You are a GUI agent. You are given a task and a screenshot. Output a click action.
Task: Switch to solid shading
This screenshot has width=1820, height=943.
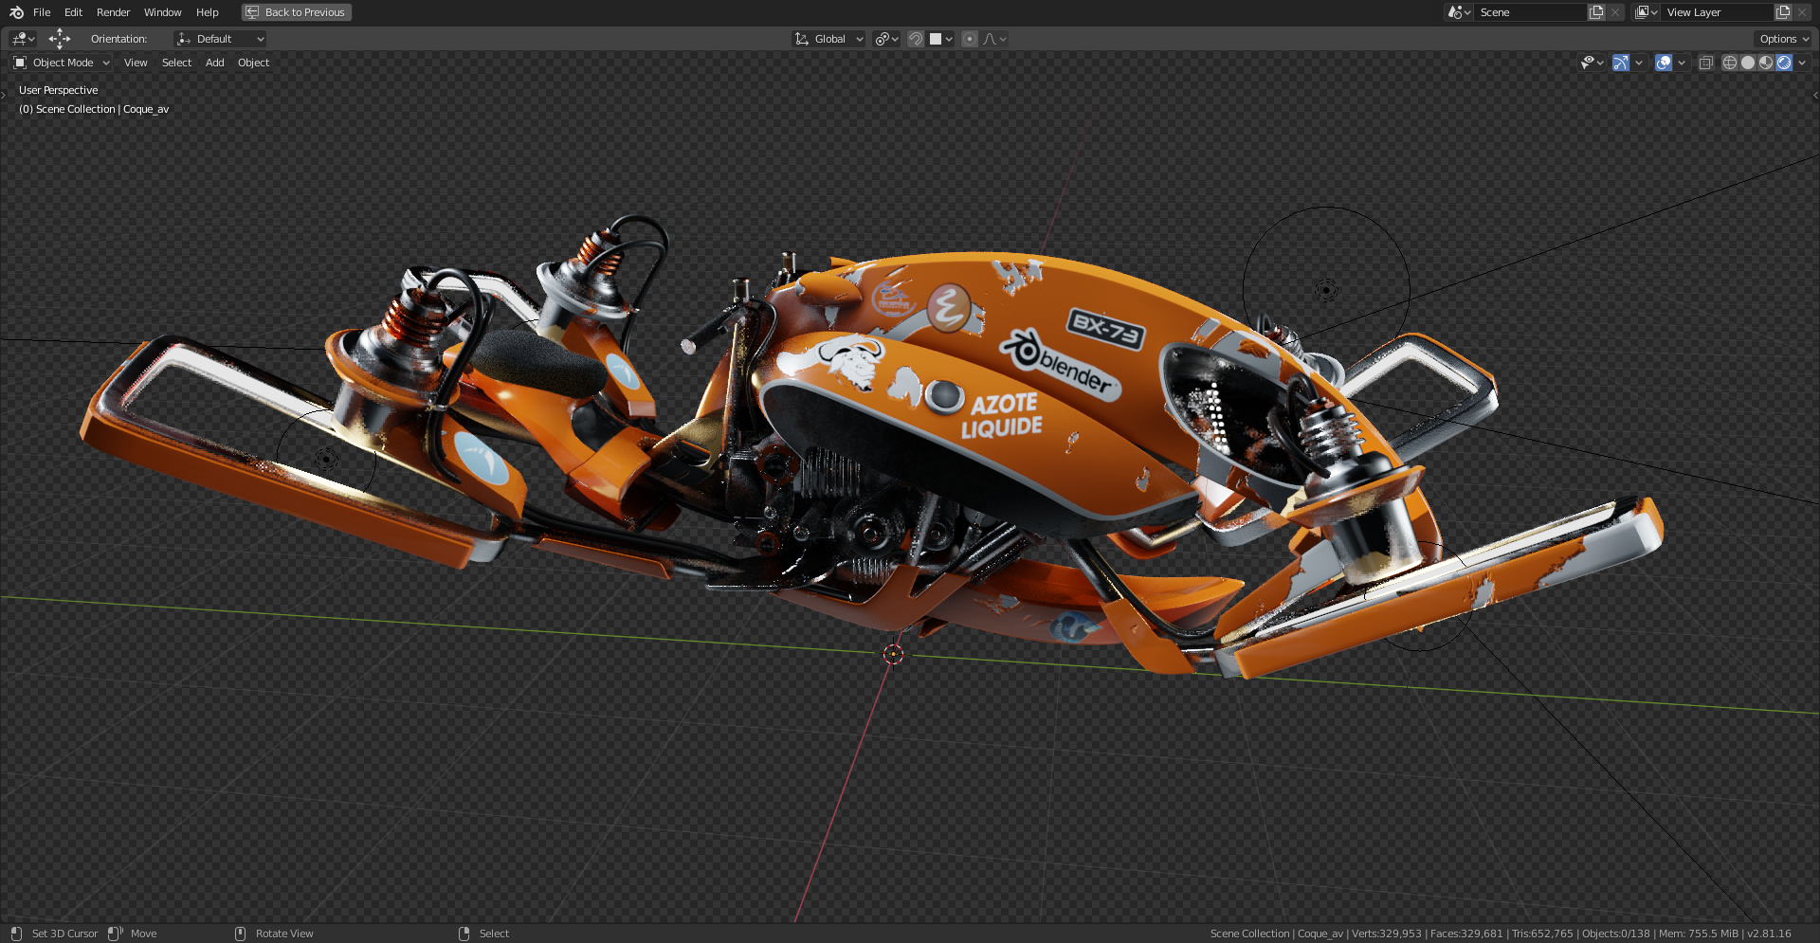coord(1748,63)
